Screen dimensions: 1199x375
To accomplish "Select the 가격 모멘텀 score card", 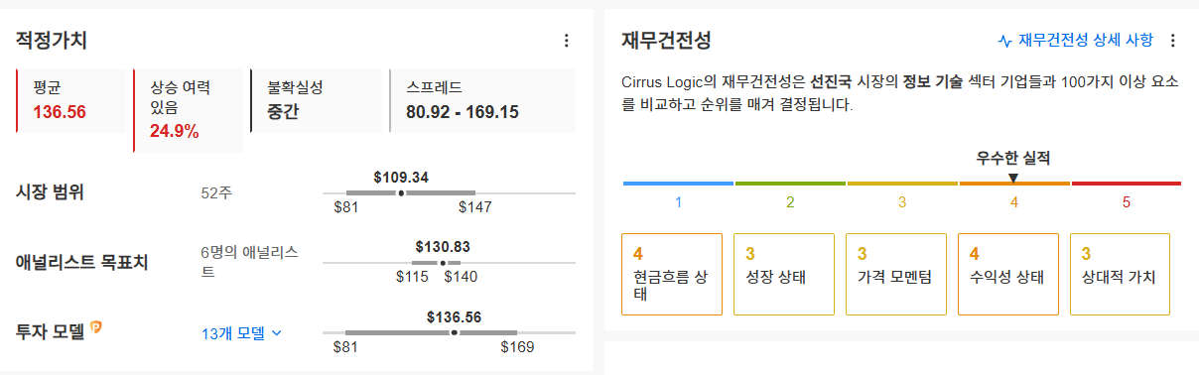I will 896,275.
